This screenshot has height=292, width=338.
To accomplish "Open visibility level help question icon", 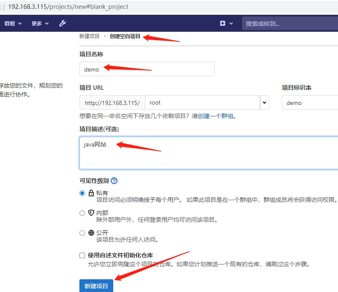I will tap(114, 181).
